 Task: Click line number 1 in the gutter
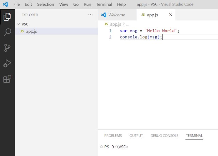coord(110,31)
